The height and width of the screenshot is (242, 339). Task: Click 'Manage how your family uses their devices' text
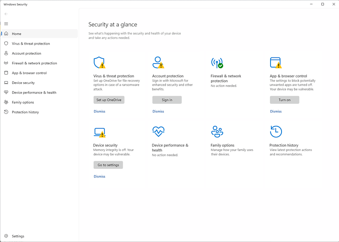[x=232, y=152]
